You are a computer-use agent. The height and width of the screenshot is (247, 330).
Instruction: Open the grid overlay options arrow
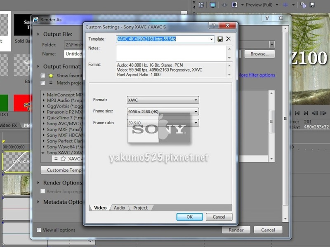(293, 5)
